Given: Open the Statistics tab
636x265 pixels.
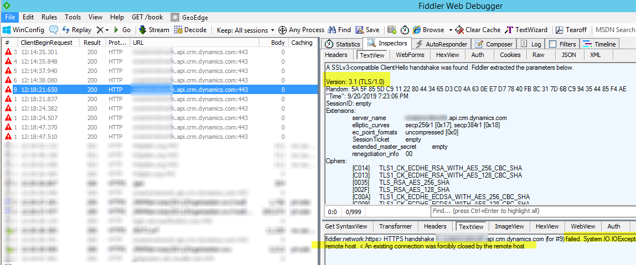Looking at the screenshot, I should 343,44.
